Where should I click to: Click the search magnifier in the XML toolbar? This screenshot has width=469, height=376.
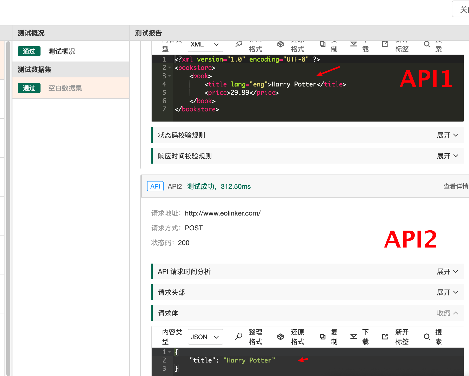(427, 44)
